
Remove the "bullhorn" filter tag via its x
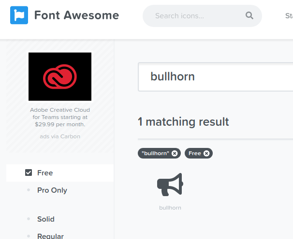coord(175,153)
